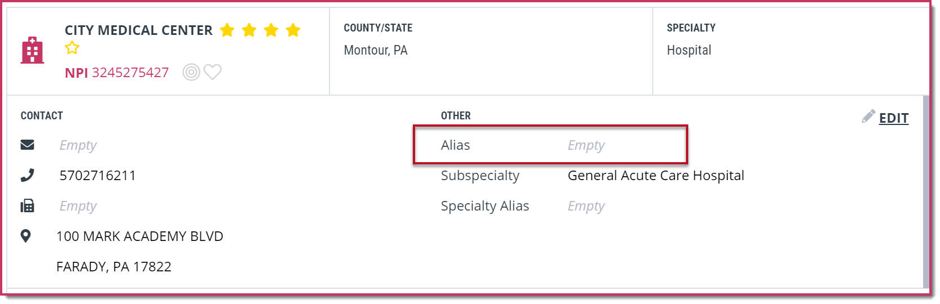Click the hospital building icon

(32, 51)
